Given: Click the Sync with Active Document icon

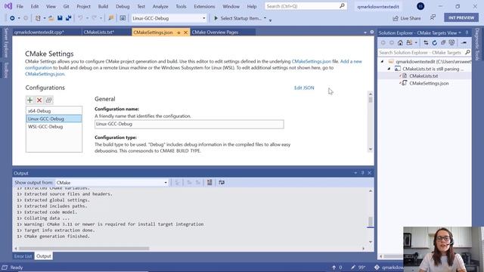Looking at the screenshot, I should tap(426, 42).
